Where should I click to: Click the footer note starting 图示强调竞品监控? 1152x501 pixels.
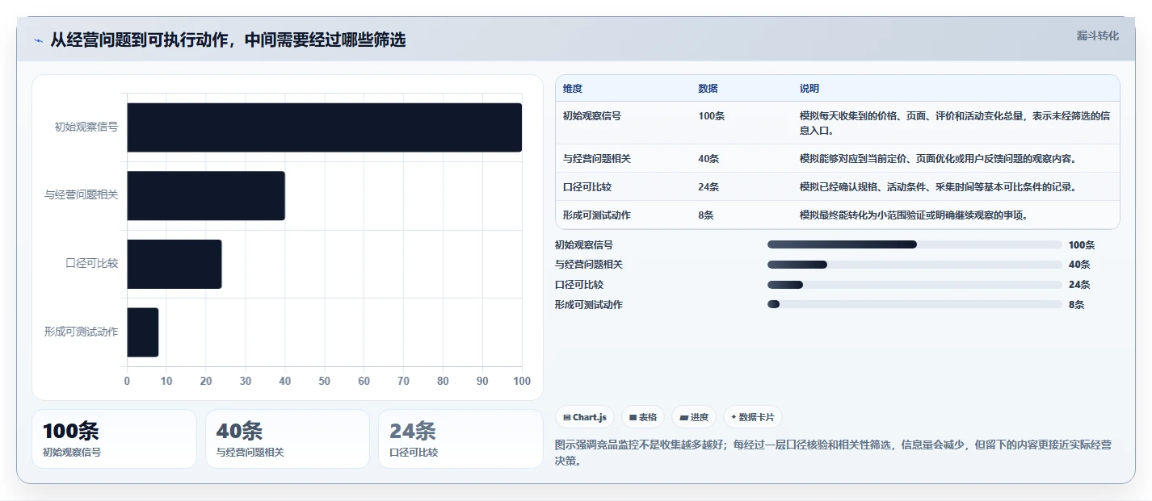click(x=833, y=453)
